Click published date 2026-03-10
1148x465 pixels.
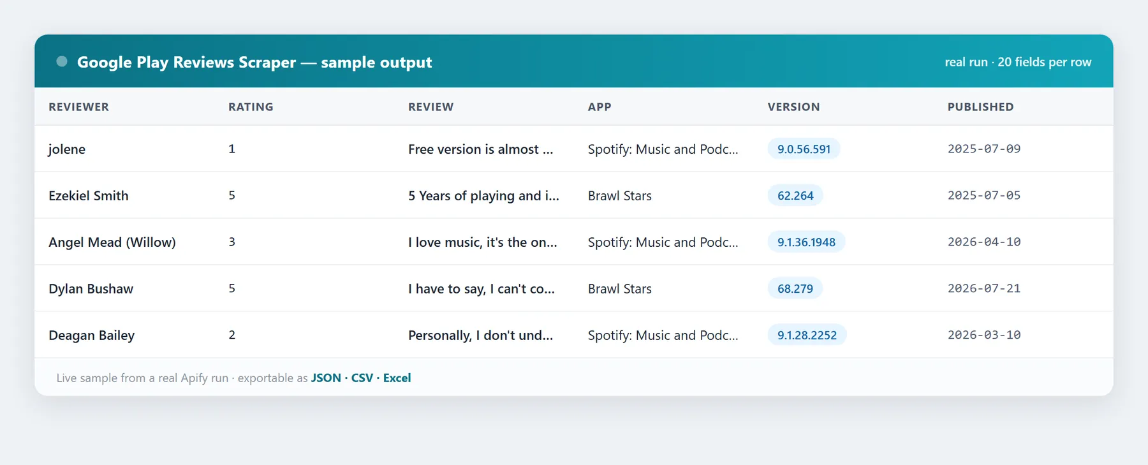(984, 335)
